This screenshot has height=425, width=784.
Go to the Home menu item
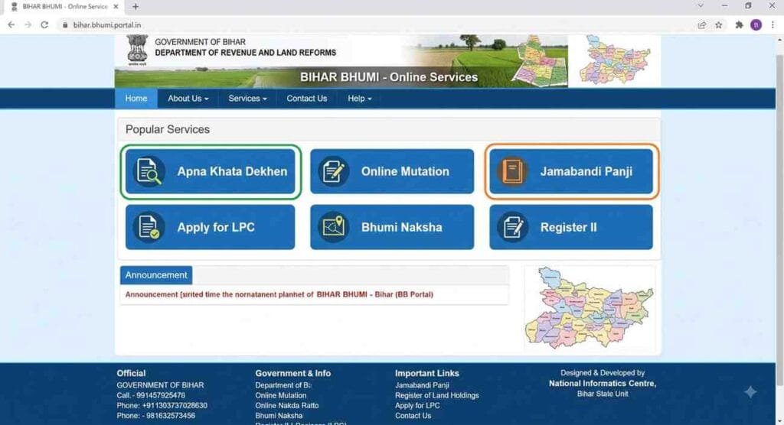pos(136,99)
